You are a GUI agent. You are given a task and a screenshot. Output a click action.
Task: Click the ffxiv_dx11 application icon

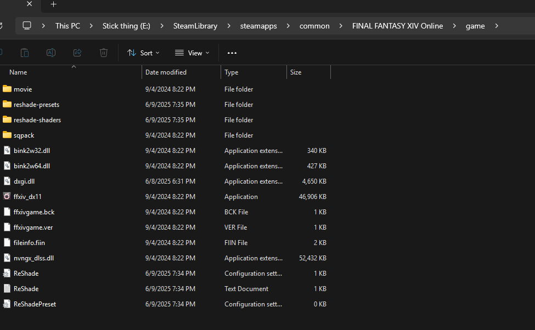(7, 196)
